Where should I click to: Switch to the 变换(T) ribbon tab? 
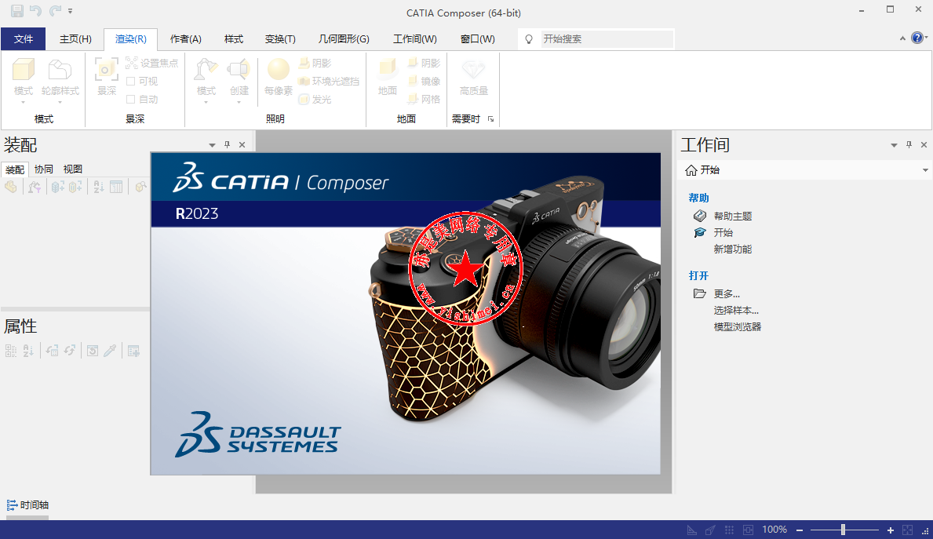[280, 39]
